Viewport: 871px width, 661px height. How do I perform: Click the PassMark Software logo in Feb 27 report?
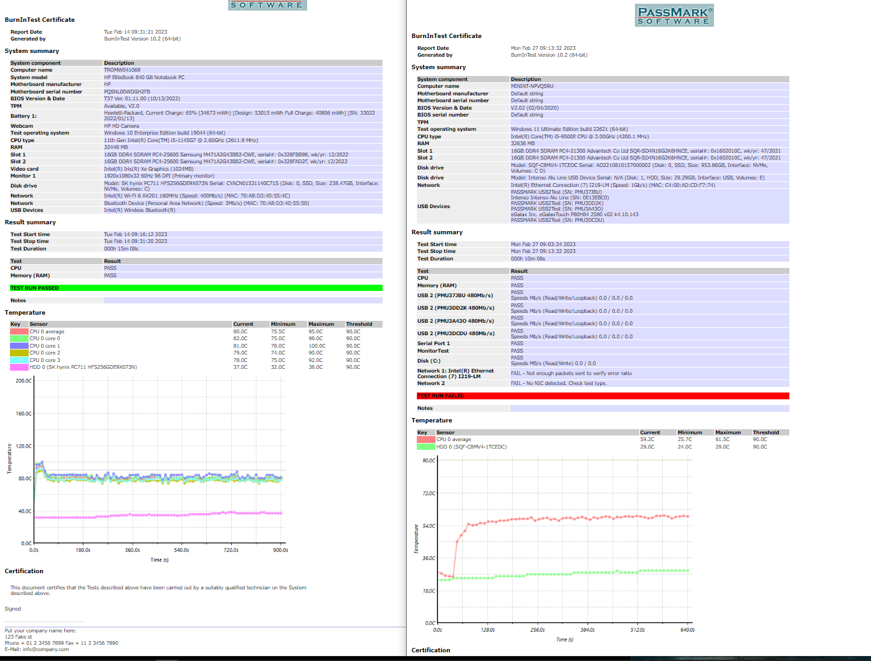click(674, 16)
